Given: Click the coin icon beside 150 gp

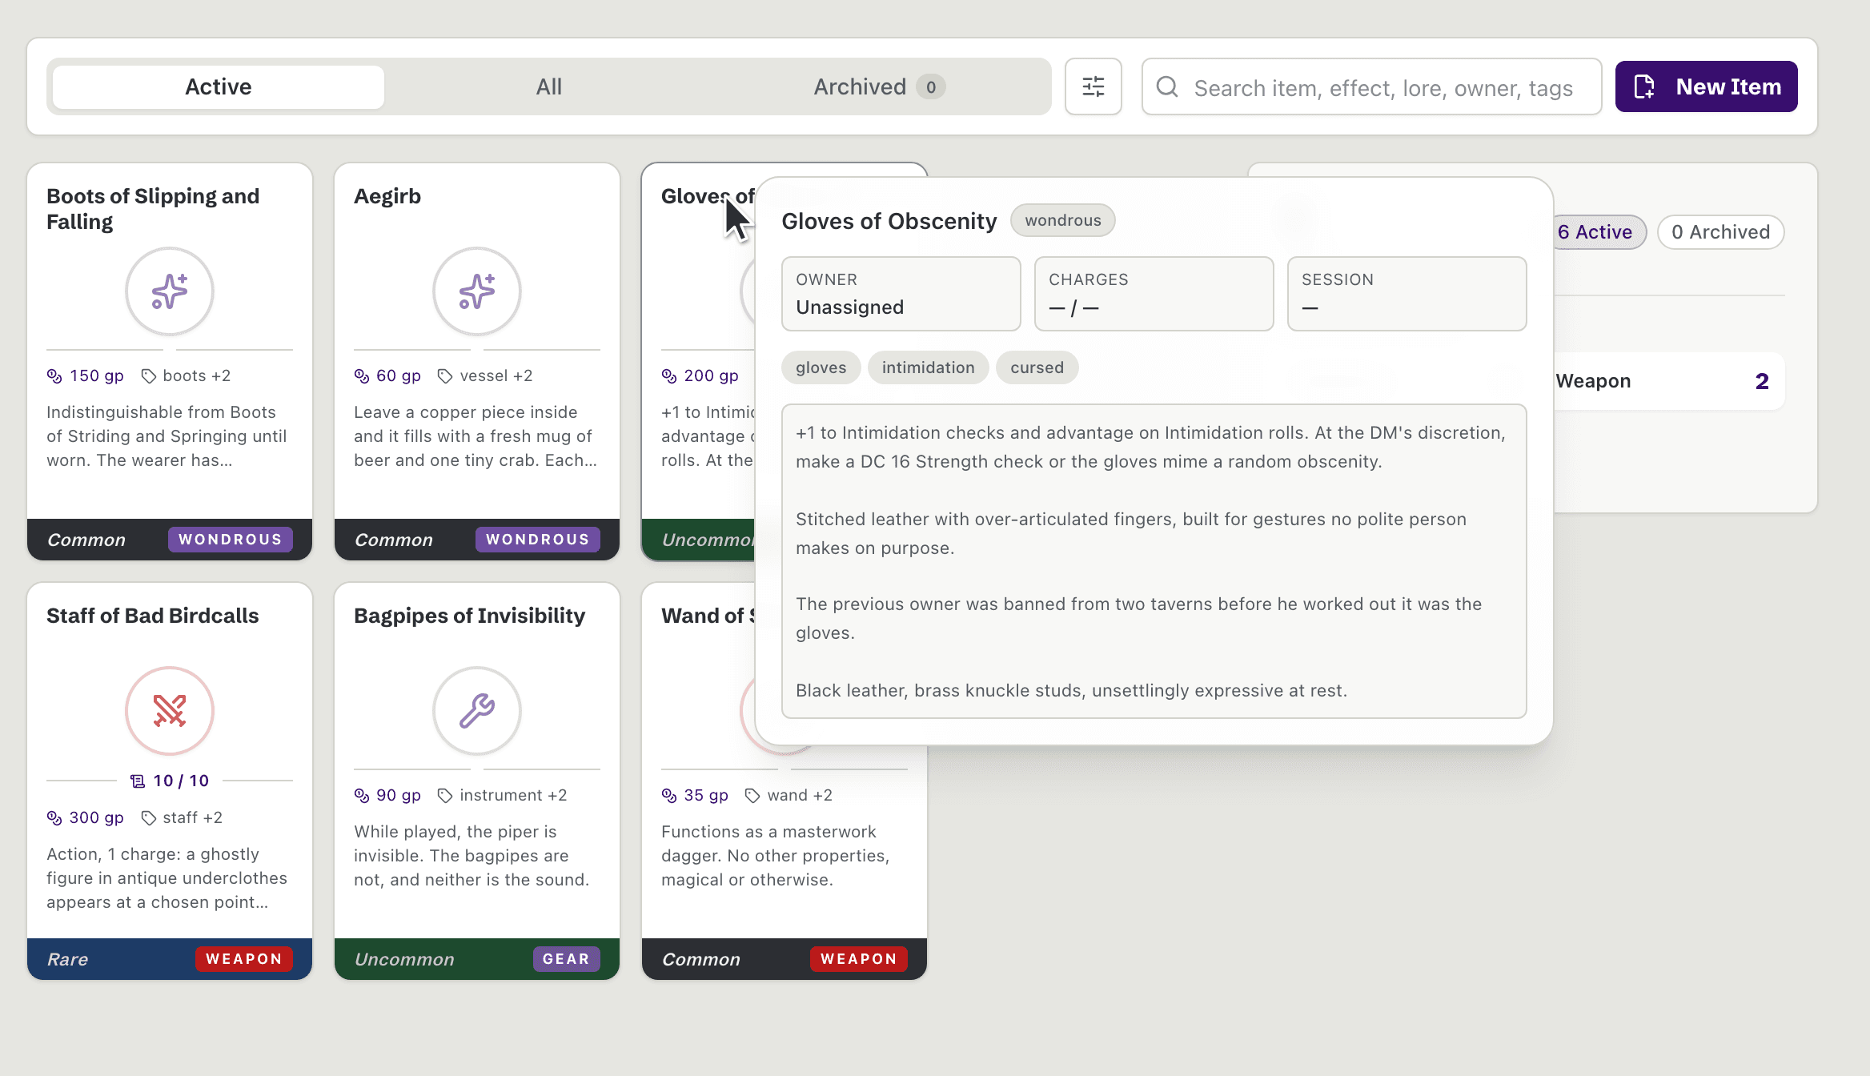Looking at the screenshot, I should tap(54, 375).
